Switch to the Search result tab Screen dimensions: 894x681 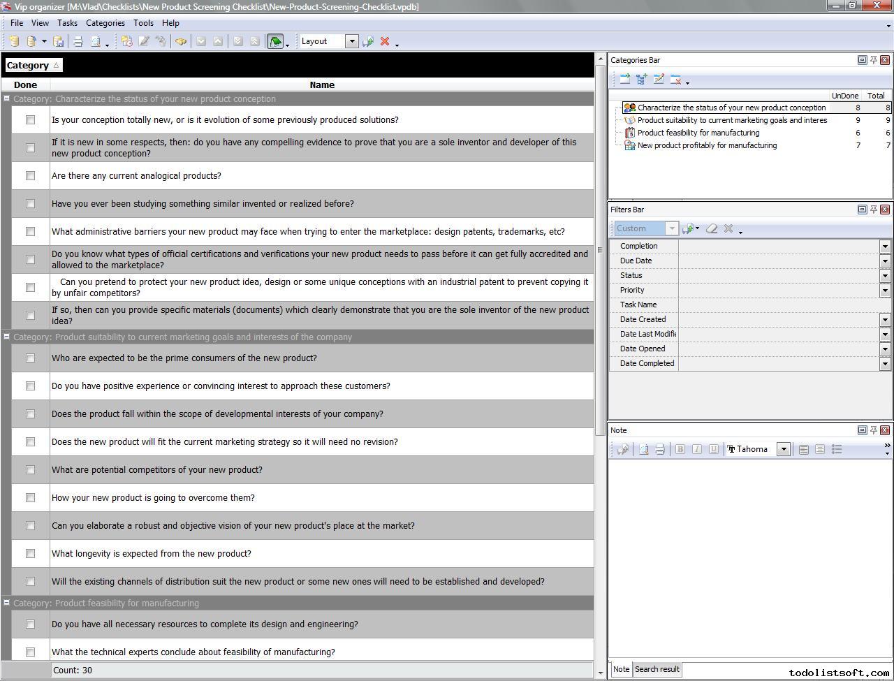(657, 669)
